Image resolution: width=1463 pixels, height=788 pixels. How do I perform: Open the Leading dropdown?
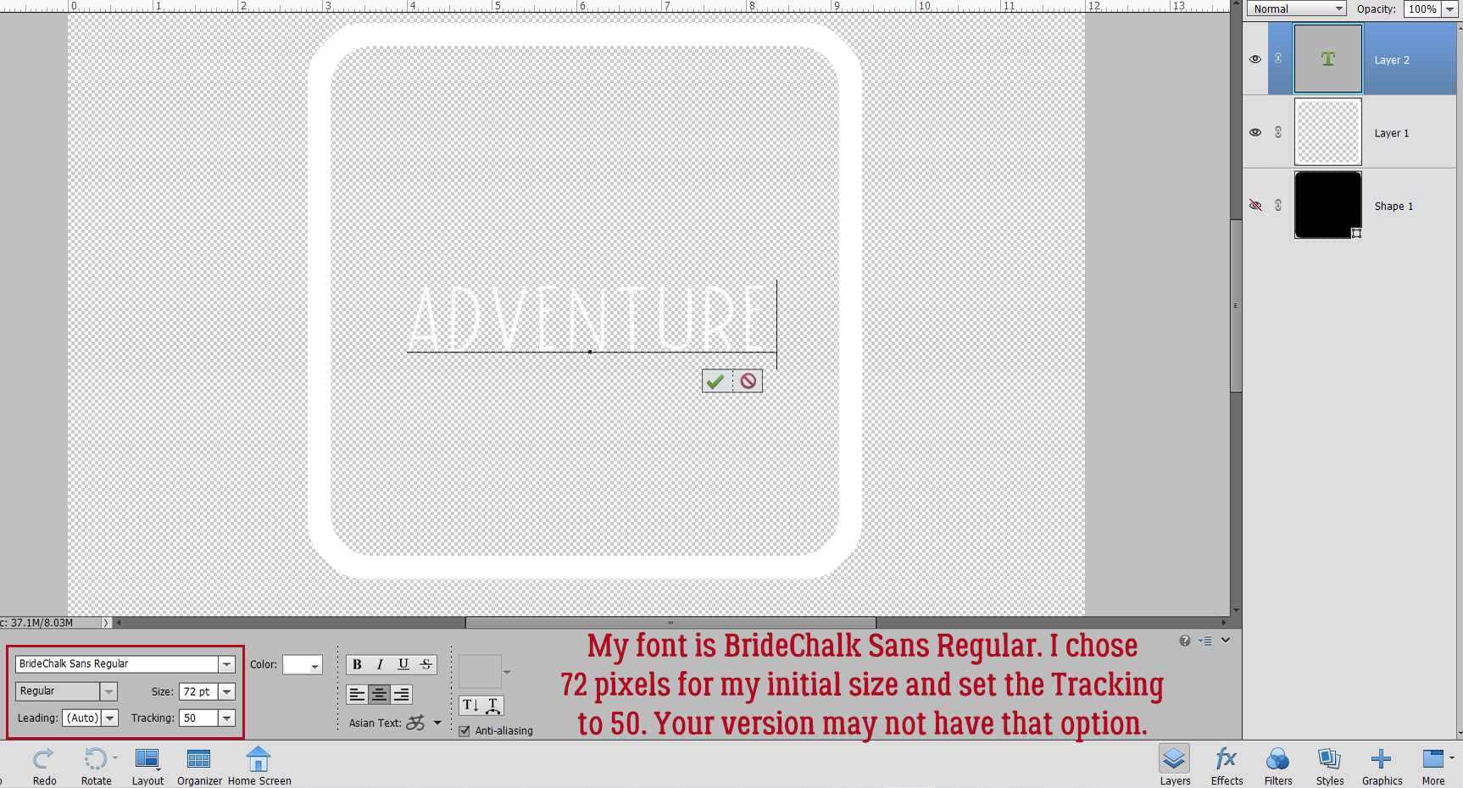tap(109, 718)
